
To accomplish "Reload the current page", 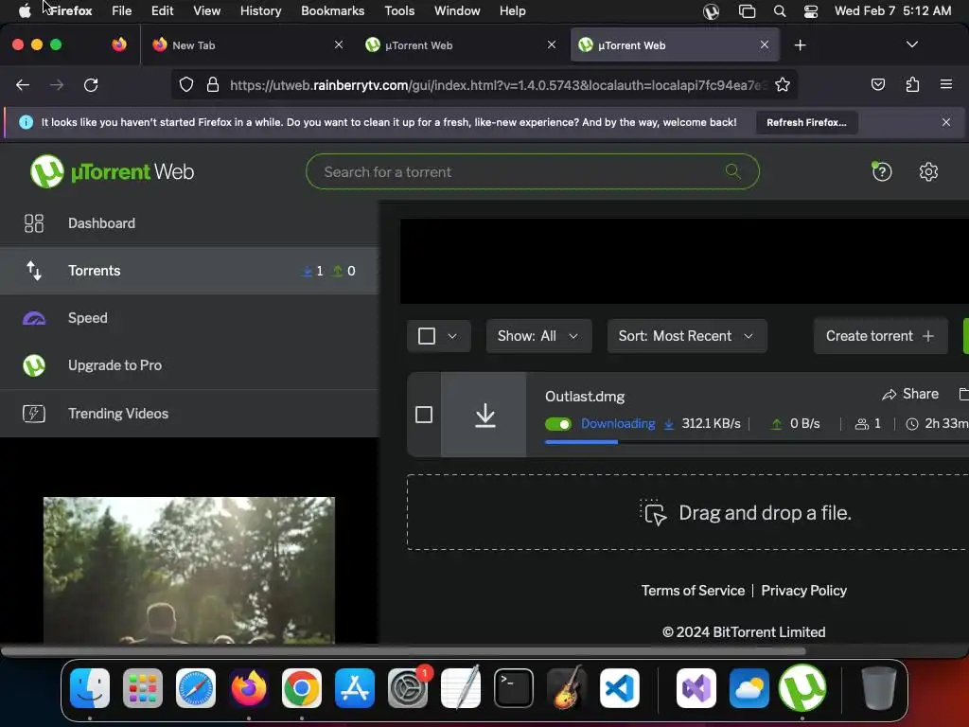I will [x=91, y=84].
